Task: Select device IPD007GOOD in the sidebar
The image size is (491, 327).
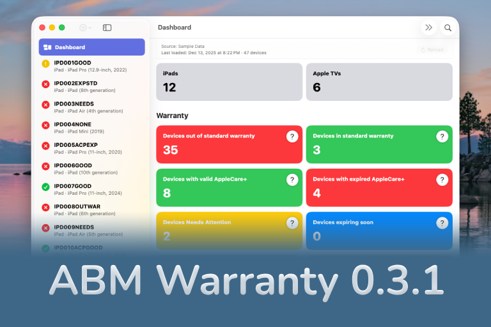Action: point(92,189)
